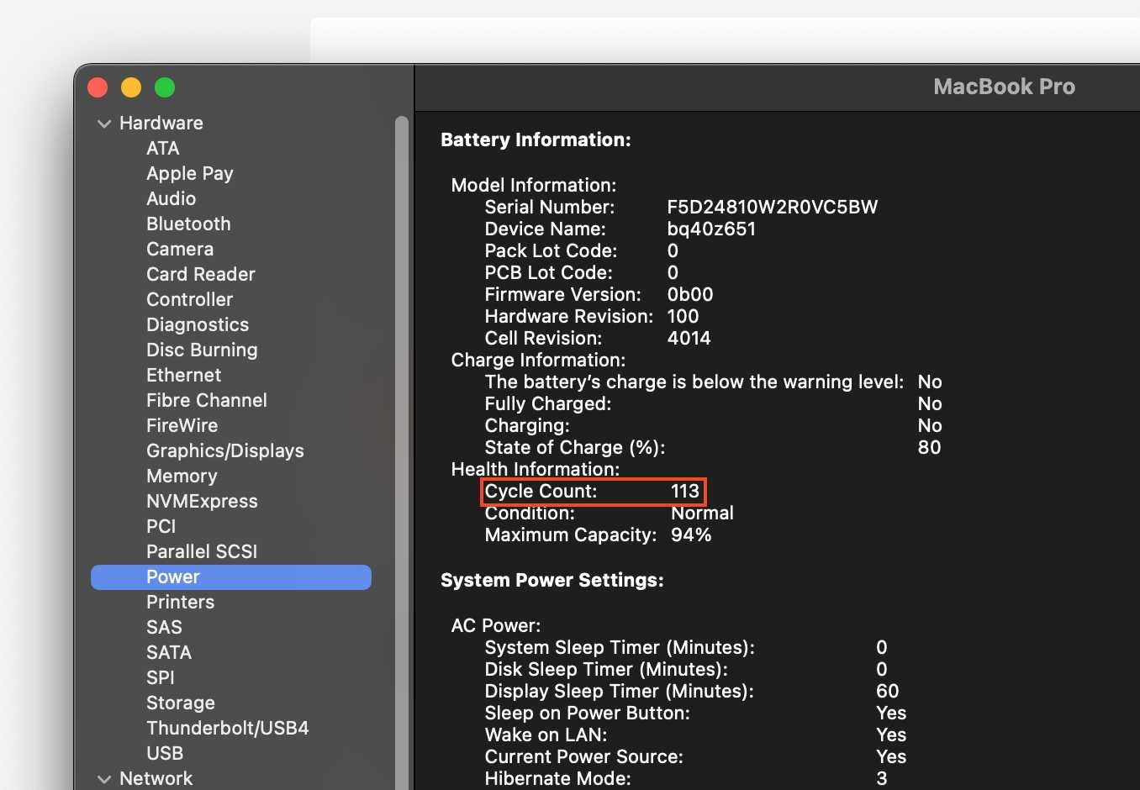The height and width of the screenshot is (790, 1140).
Task: Click device name value bq40z651
Action: tap(711, 229)
